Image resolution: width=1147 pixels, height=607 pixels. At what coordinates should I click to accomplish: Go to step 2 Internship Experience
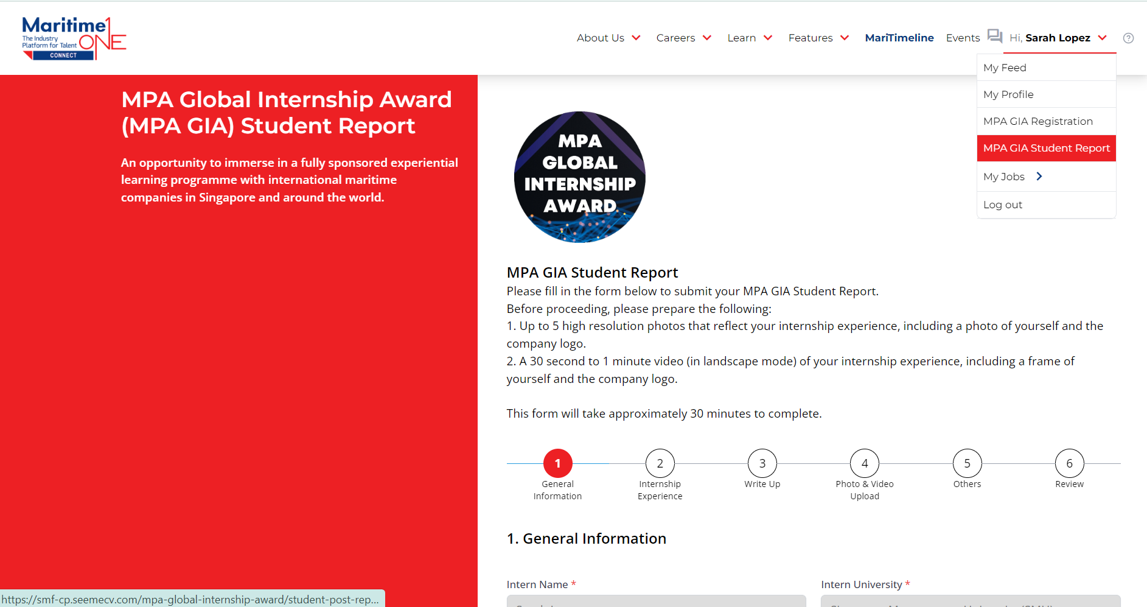[x=660, y=463]
